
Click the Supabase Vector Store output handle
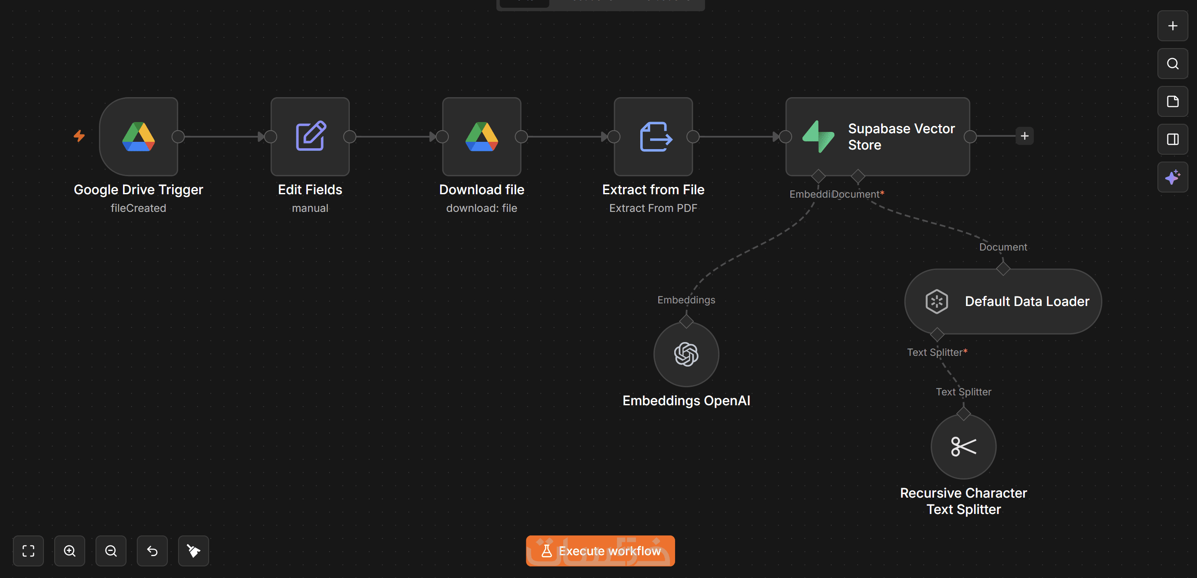(970, 137)
